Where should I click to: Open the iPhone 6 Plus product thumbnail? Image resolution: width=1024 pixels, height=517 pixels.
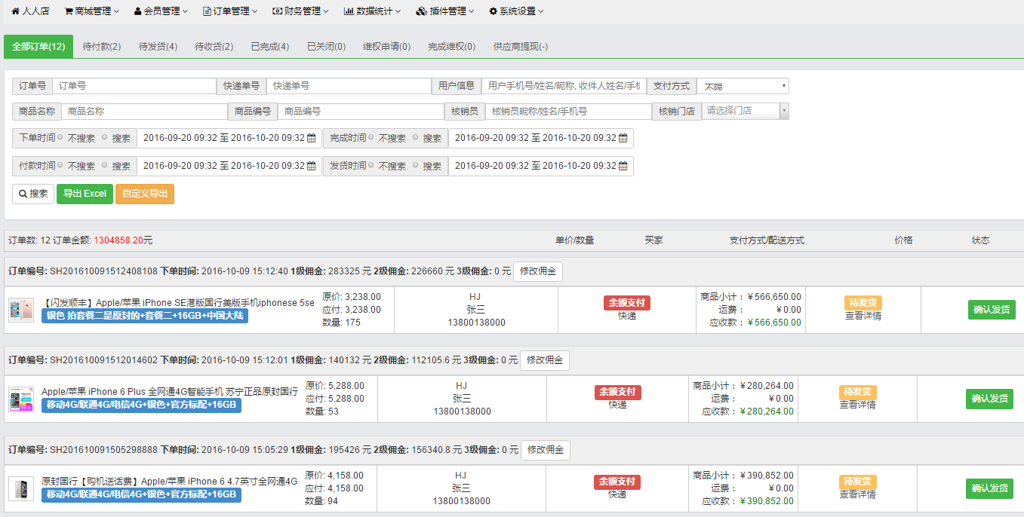click(21, 399)
